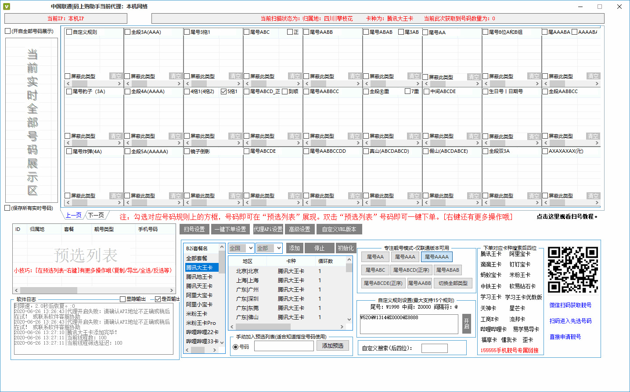Open 微信扫码获取靓号 link
Viewport: 630px width, 392px height.
[570, 305]
